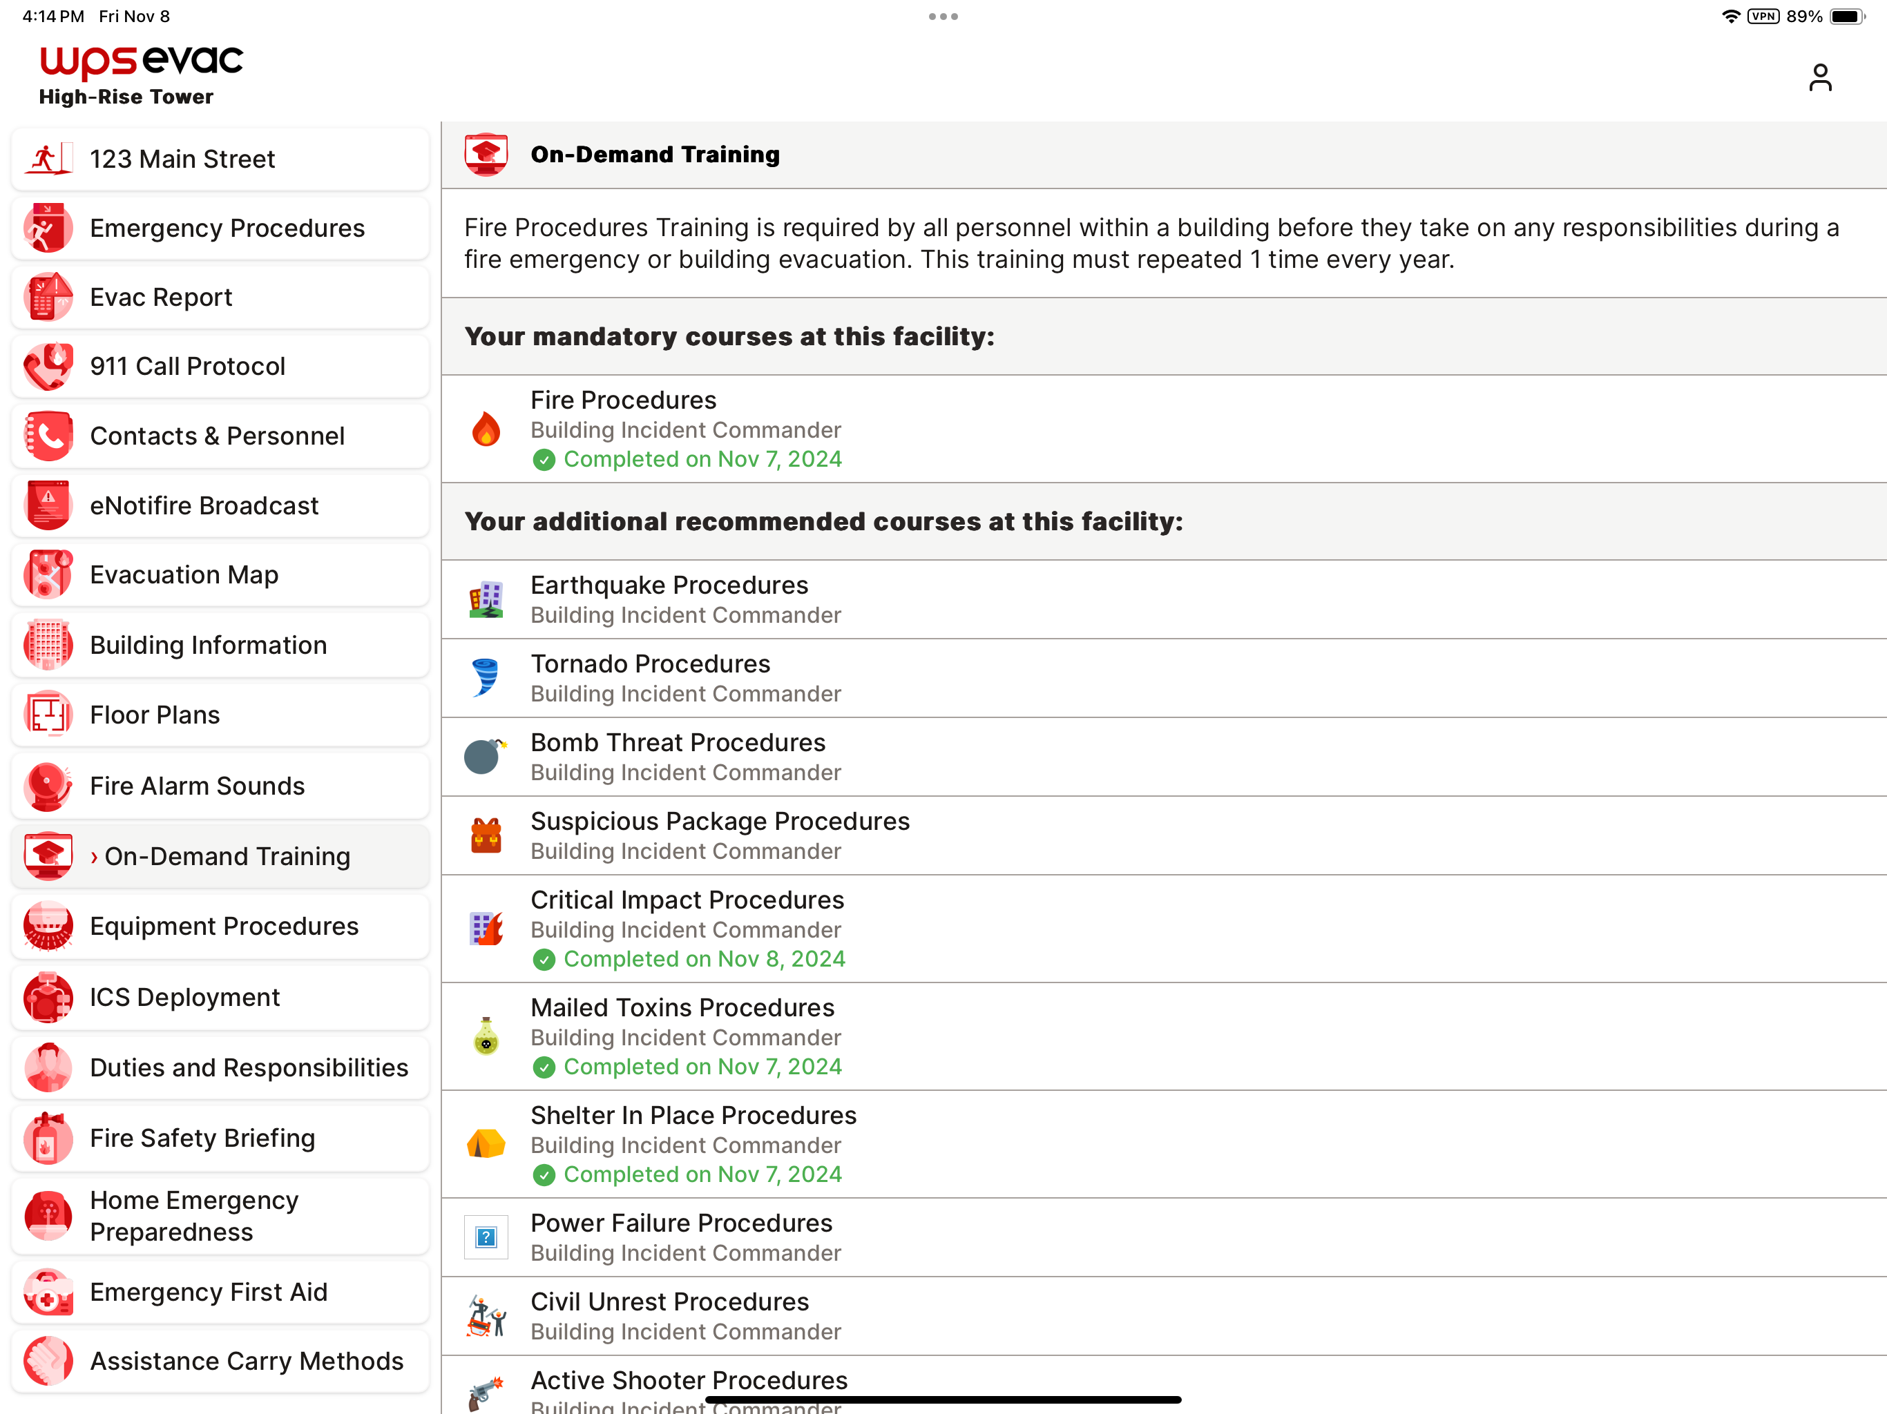
Task: Go to Evac Report
Action: (220, 297)
